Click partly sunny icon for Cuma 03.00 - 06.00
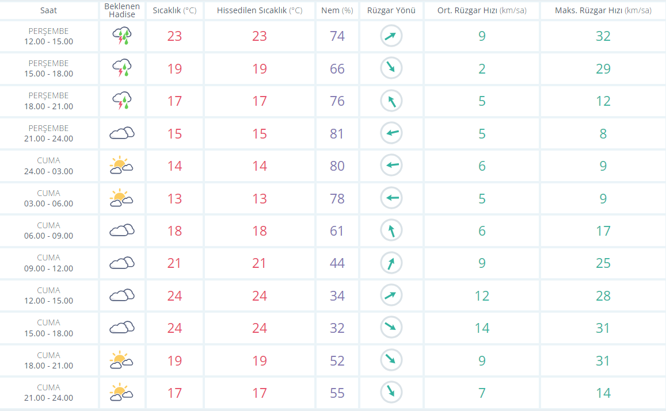 121,198
